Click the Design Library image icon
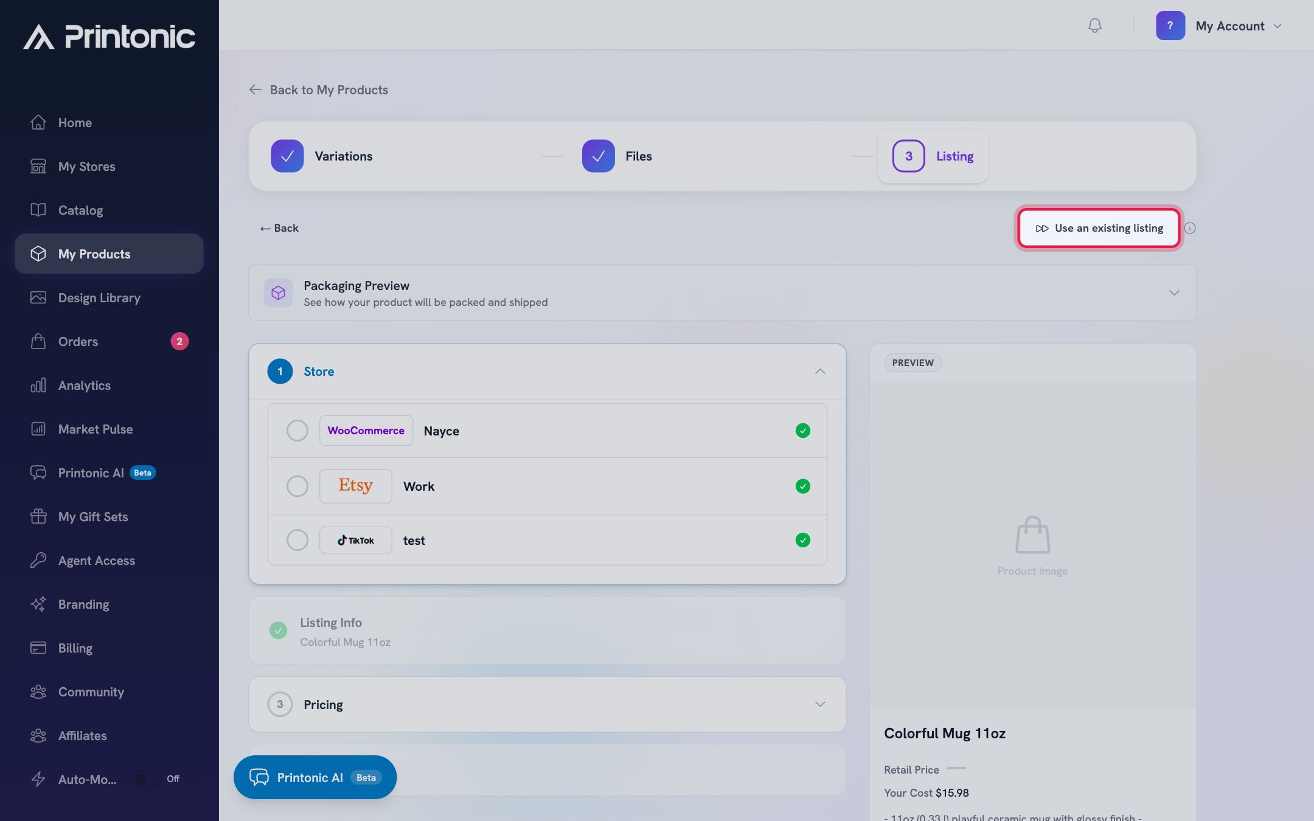1314x821 pixels. click(x=38, y=297)
